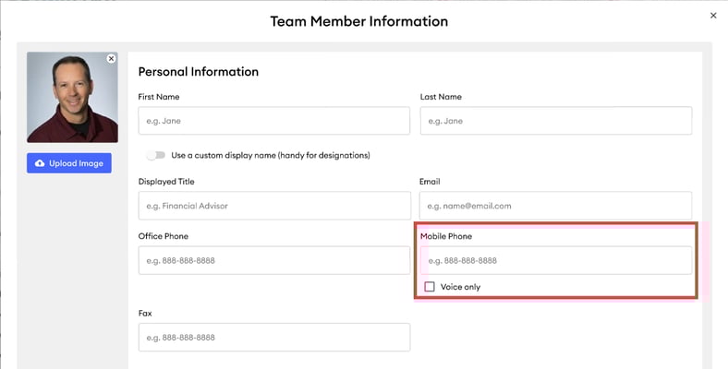Click the Mobile Phone input box

(x=555, y=260)
